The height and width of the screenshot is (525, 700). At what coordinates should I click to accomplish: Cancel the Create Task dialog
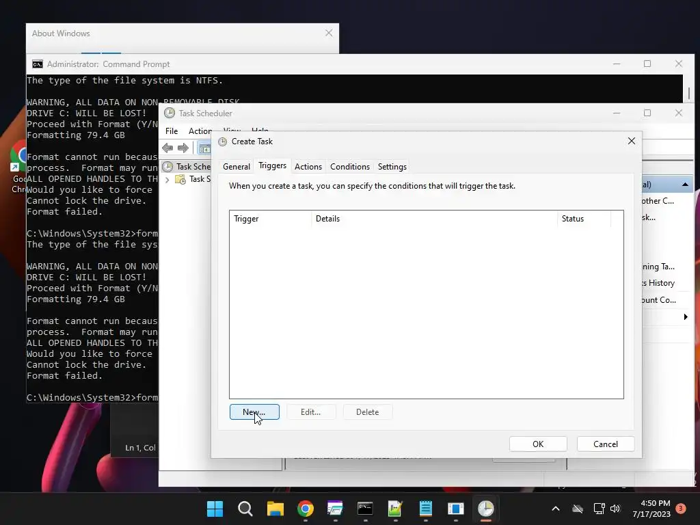[x=606, y=444]
